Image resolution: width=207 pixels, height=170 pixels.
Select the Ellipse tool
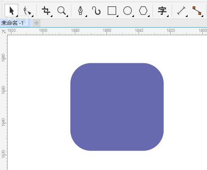coord(128,11)
